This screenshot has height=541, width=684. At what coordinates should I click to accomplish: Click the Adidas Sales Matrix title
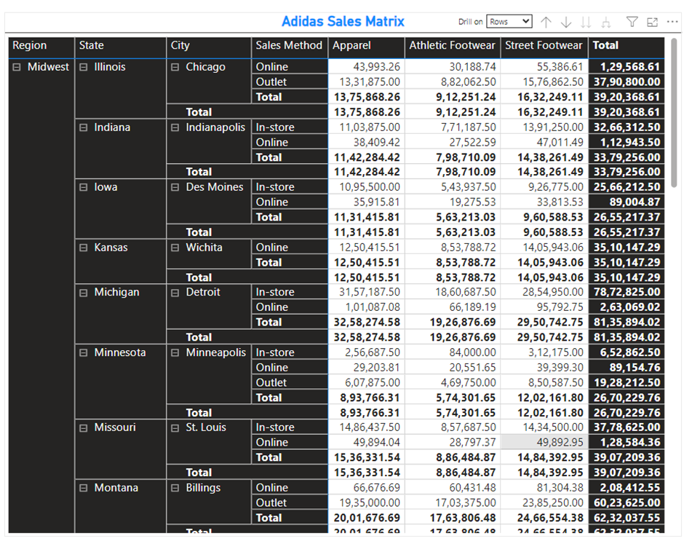(343, 21)
